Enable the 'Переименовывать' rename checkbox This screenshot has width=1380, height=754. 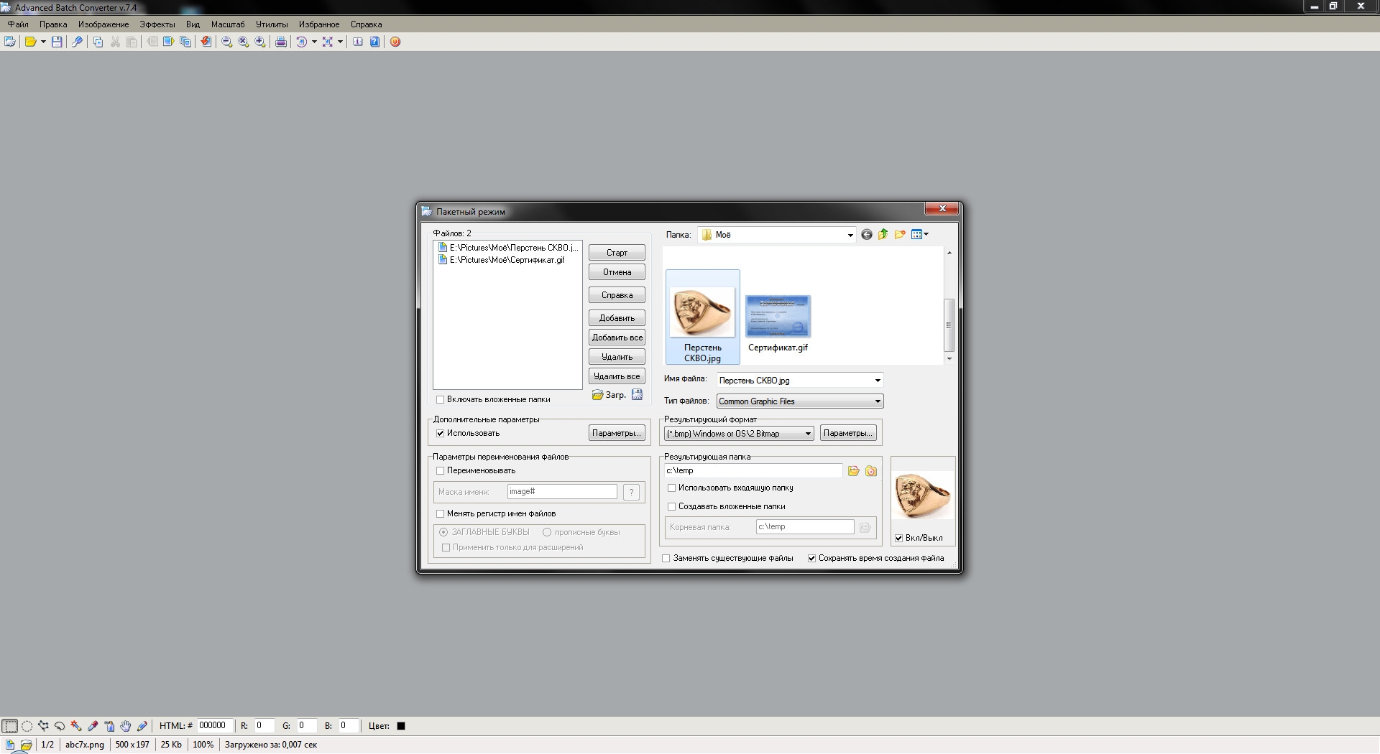pos(441,471)
